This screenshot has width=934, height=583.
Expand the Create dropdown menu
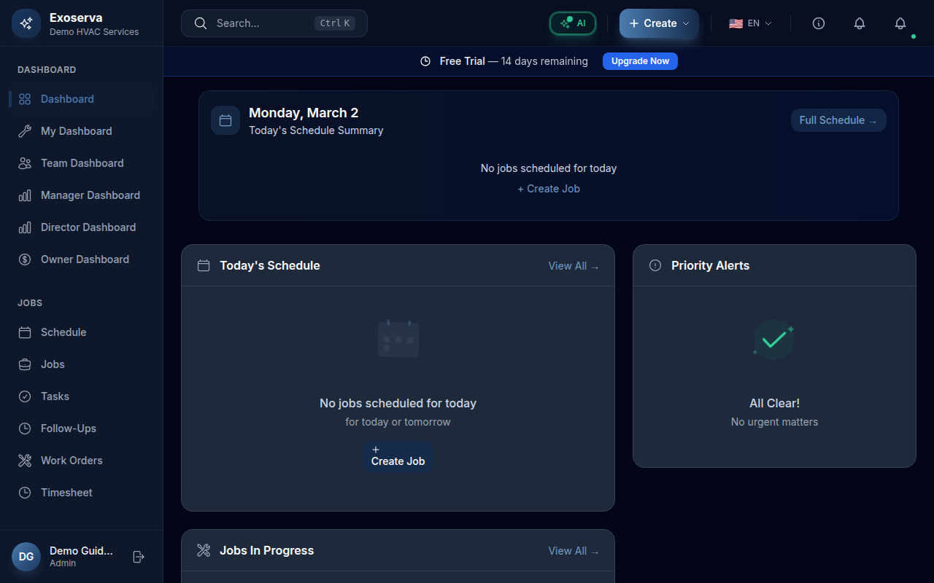click(659, 23)
